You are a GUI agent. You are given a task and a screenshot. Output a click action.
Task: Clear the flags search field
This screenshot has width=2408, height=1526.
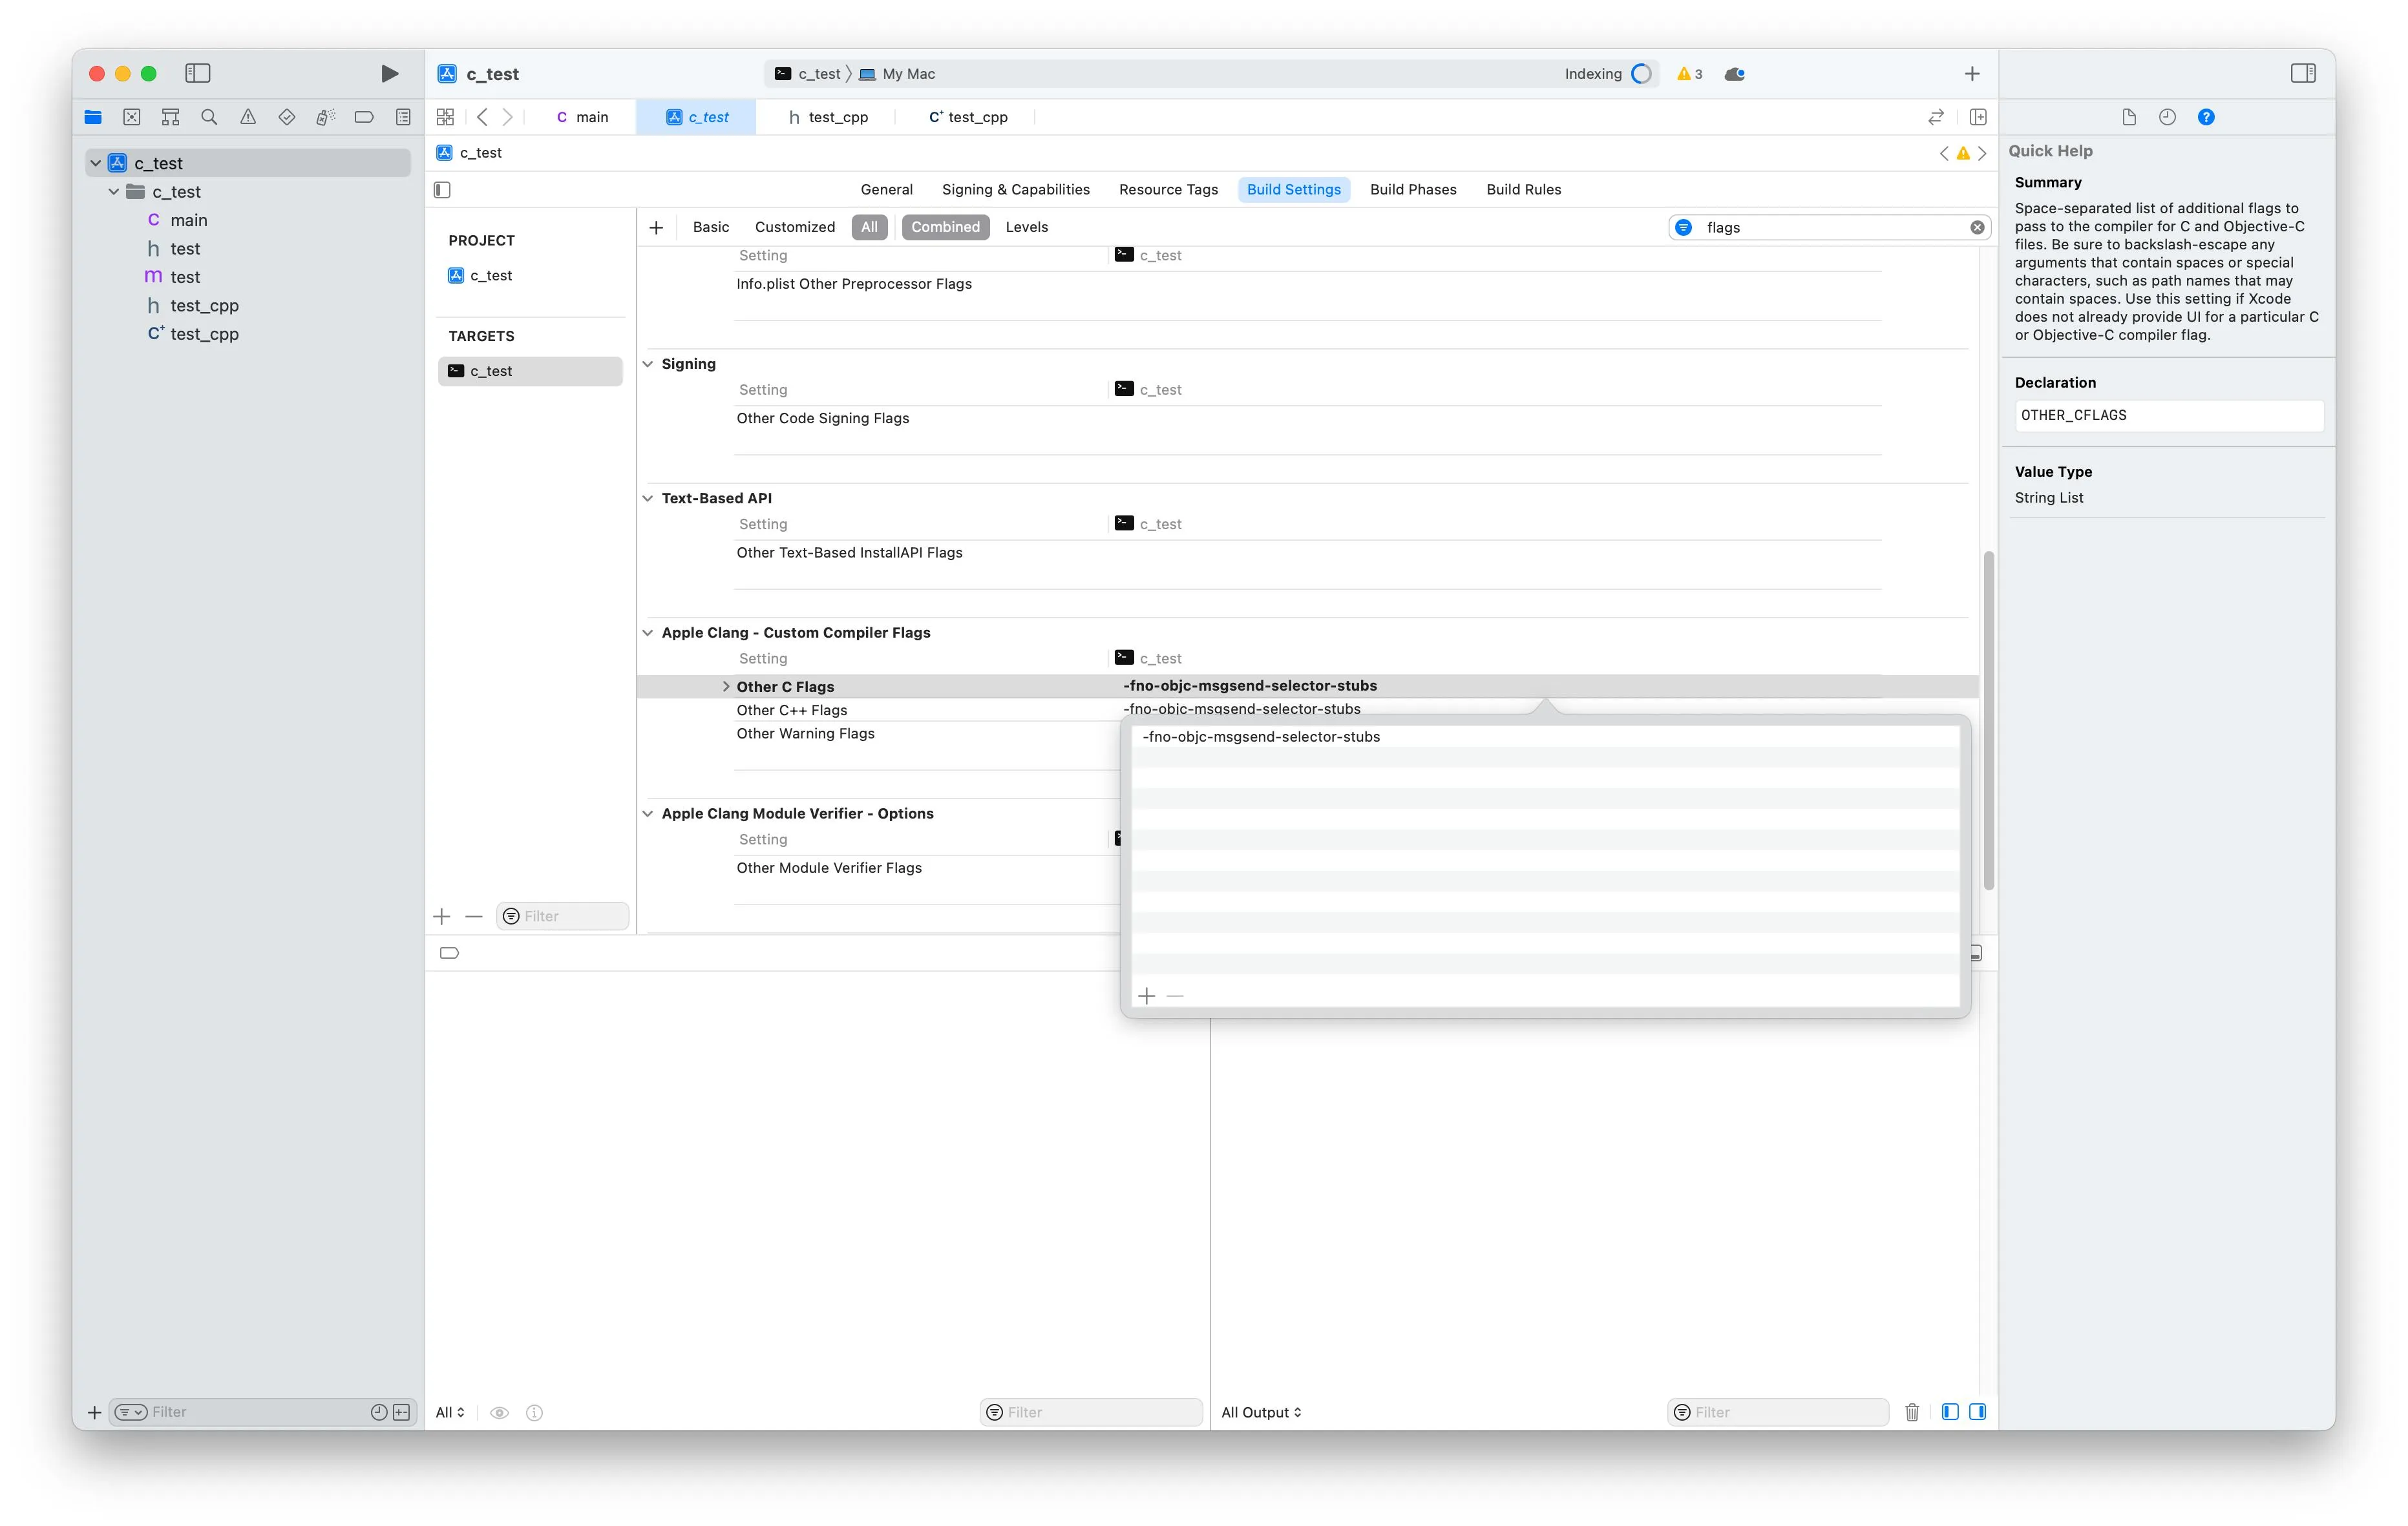click(x=1976, y=228)
